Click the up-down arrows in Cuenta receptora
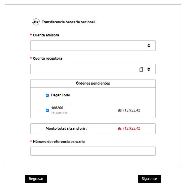 tap(149, 69)
